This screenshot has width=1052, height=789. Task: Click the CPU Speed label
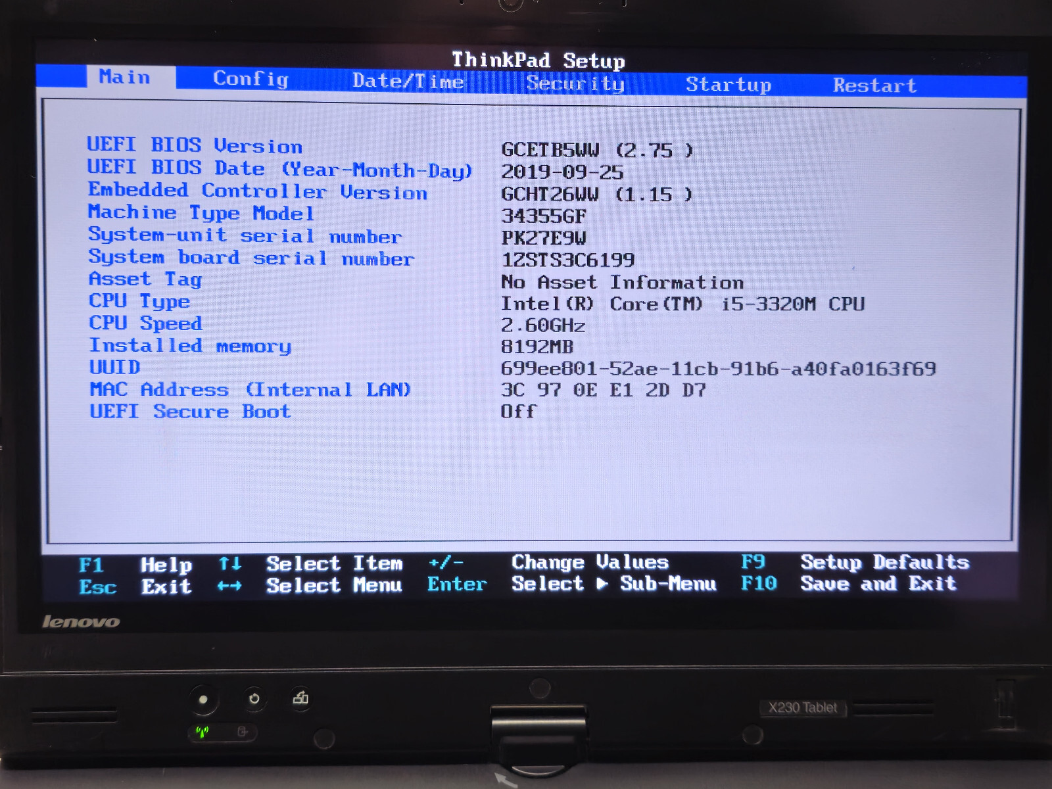point(145,323)
